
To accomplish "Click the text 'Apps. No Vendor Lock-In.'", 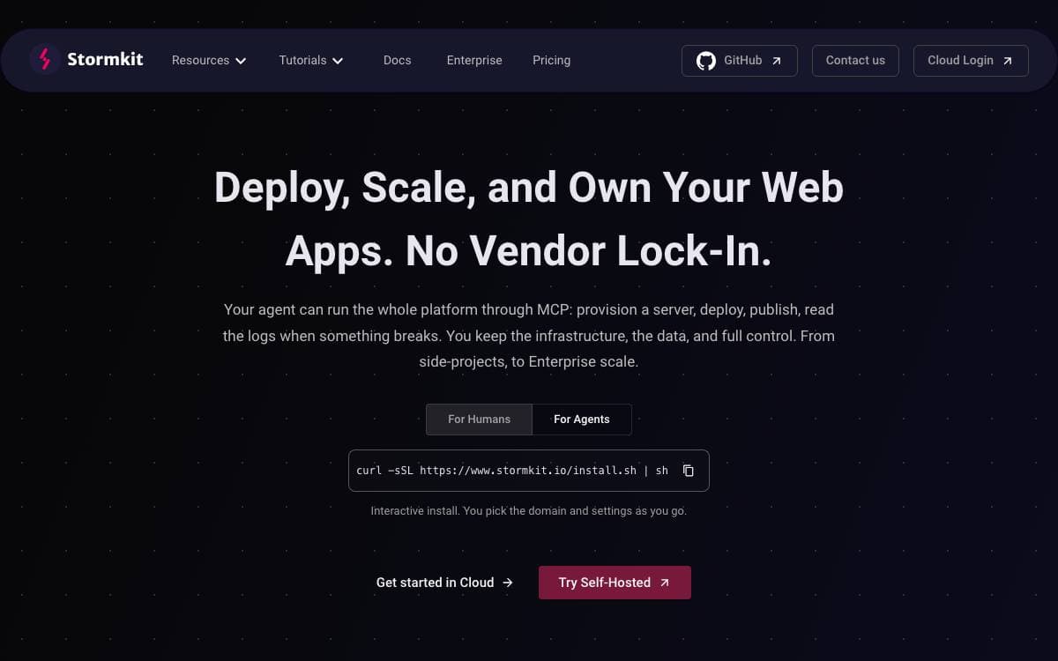I will [x=529, y=251].
